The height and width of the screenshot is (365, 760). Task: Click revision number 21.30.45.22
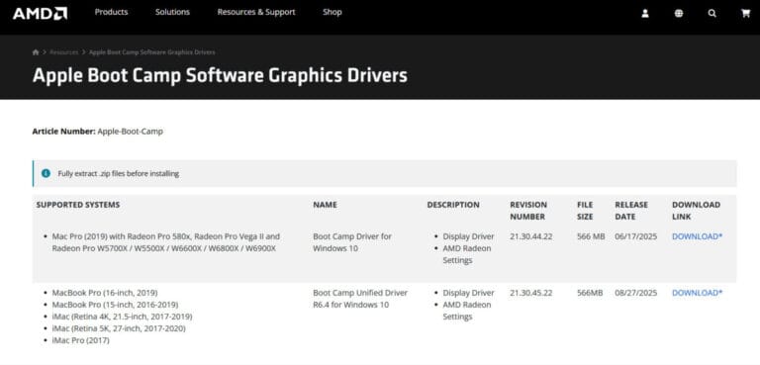point(530,293)
